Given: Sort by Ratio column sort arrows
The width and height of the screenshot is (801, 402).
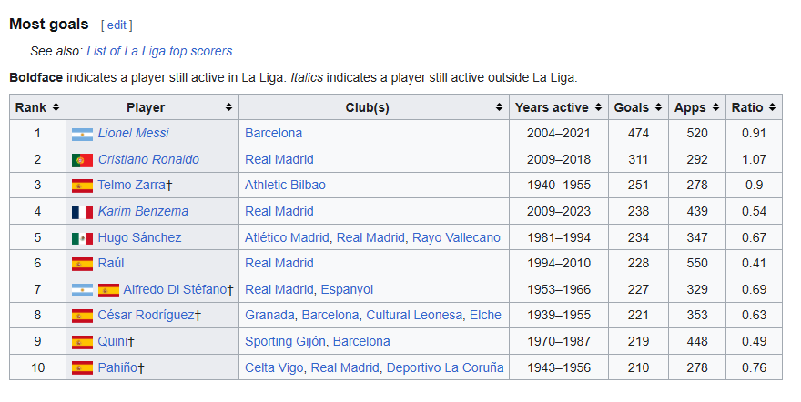Looking at the screenshot, I should pos(772,107).
